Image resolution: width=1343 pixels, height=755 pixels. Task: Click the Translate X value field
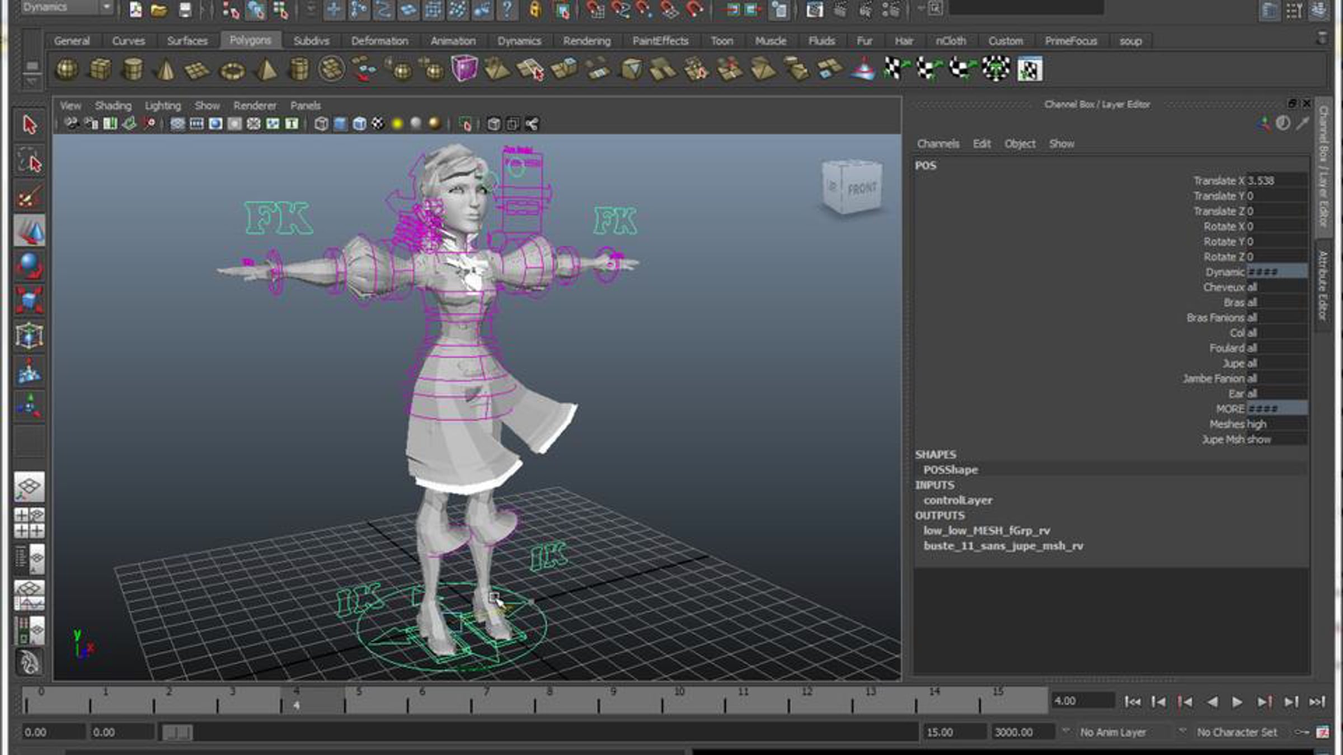point(1276,181)
